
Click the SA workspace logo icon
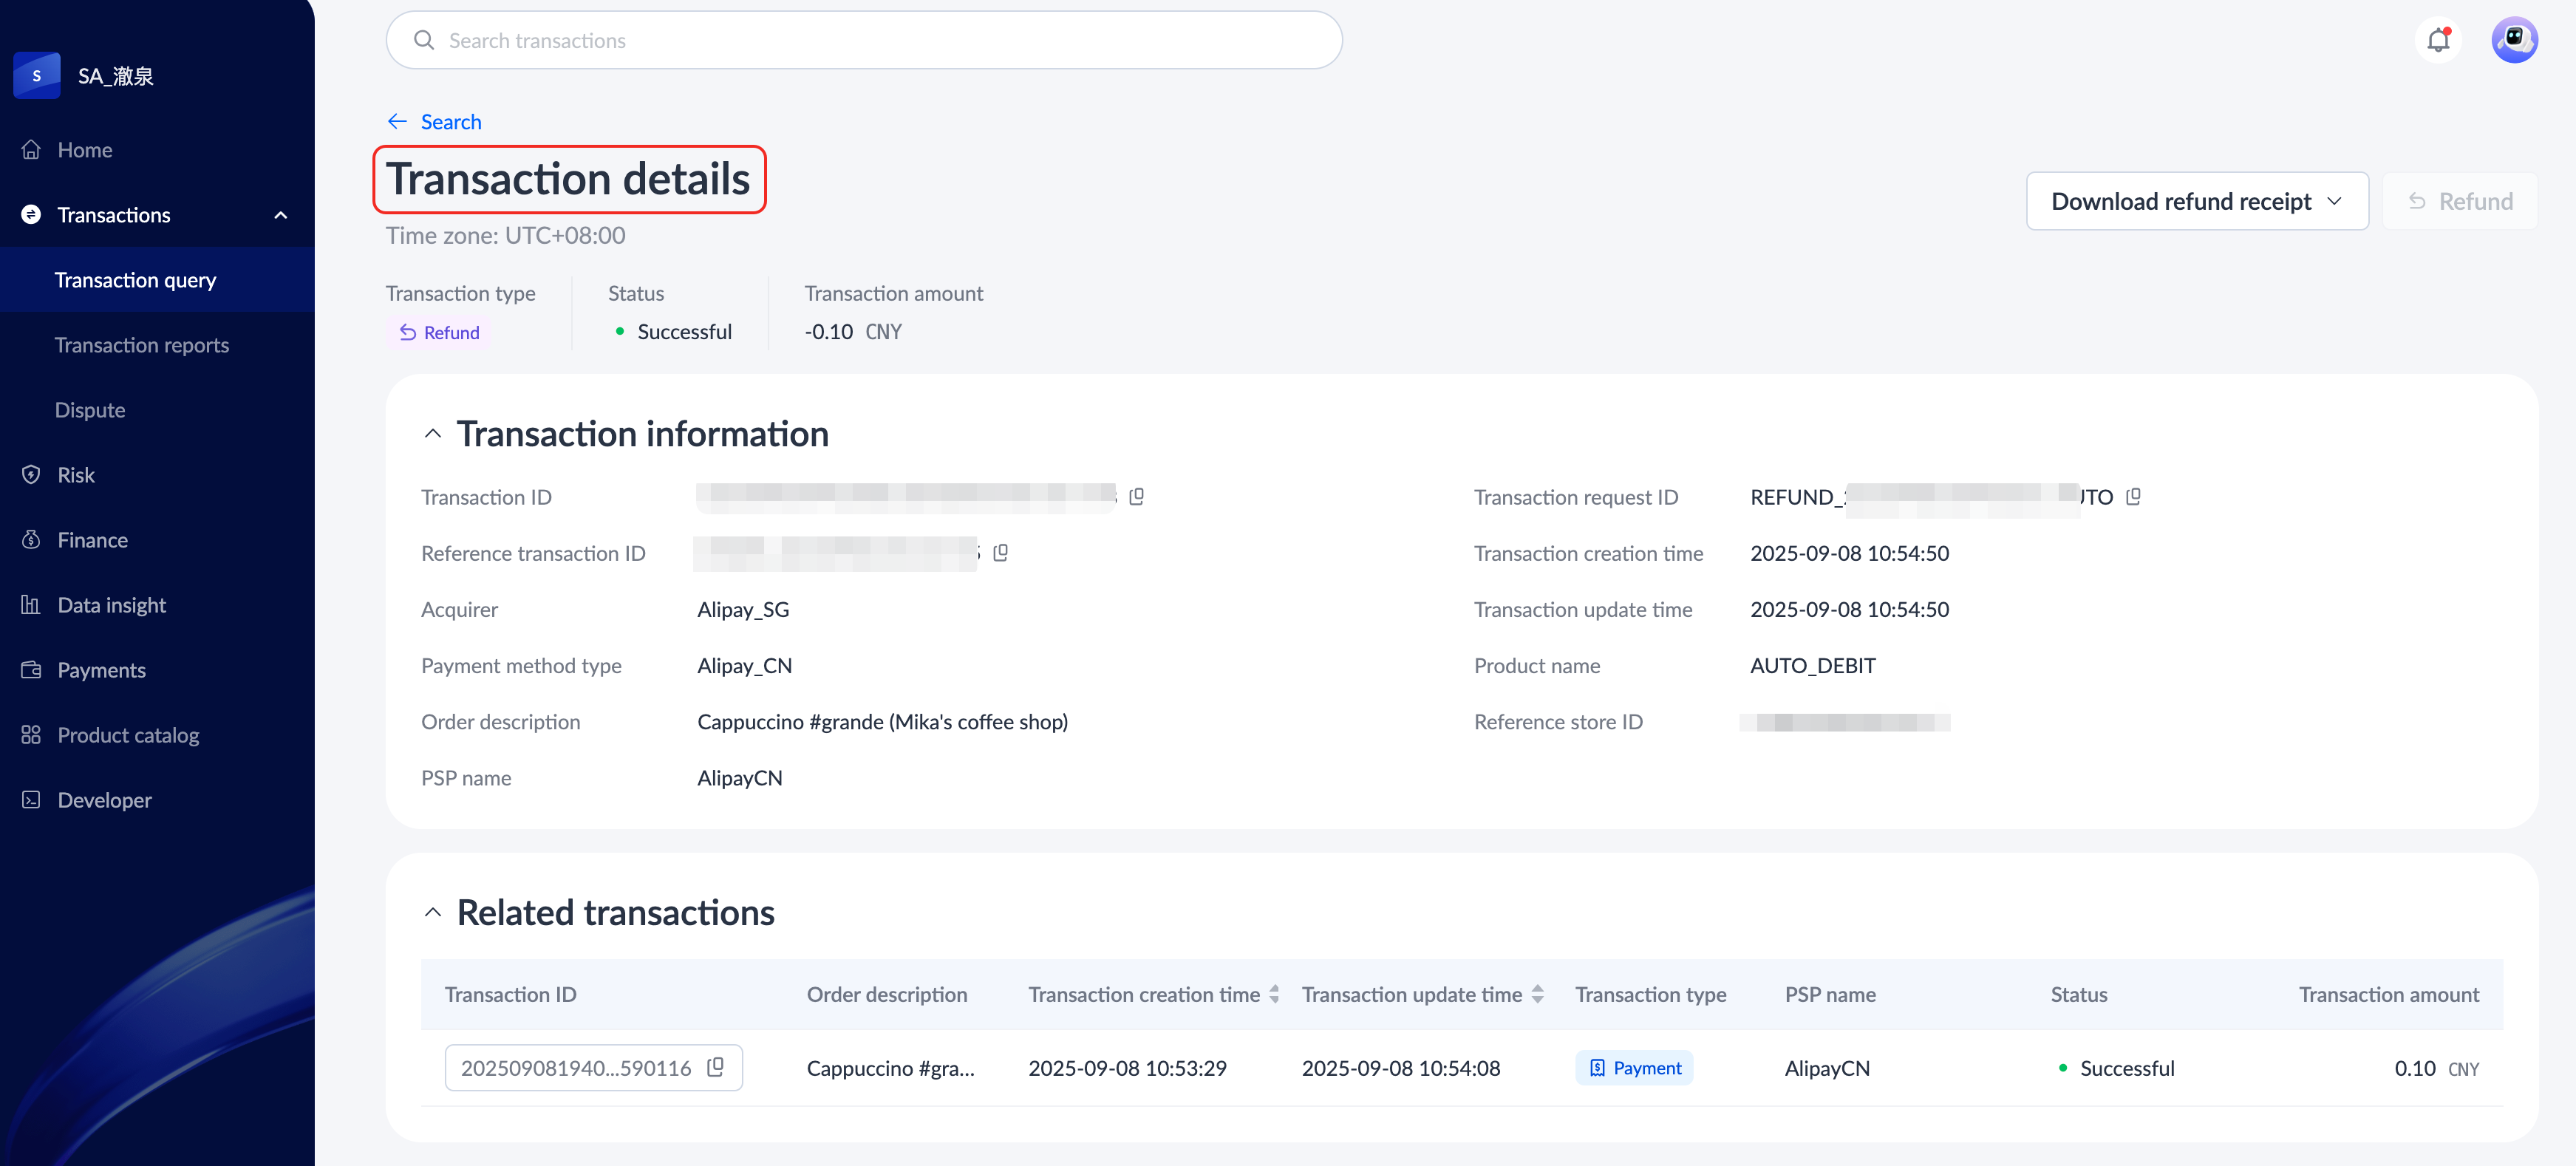pyautogui.click(x=37, y=76)
